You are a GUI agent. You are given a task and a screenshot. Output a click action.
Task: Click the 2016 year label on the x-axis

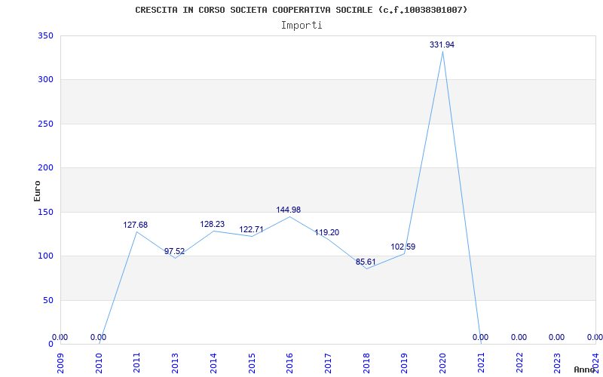[x=290, y=363]
